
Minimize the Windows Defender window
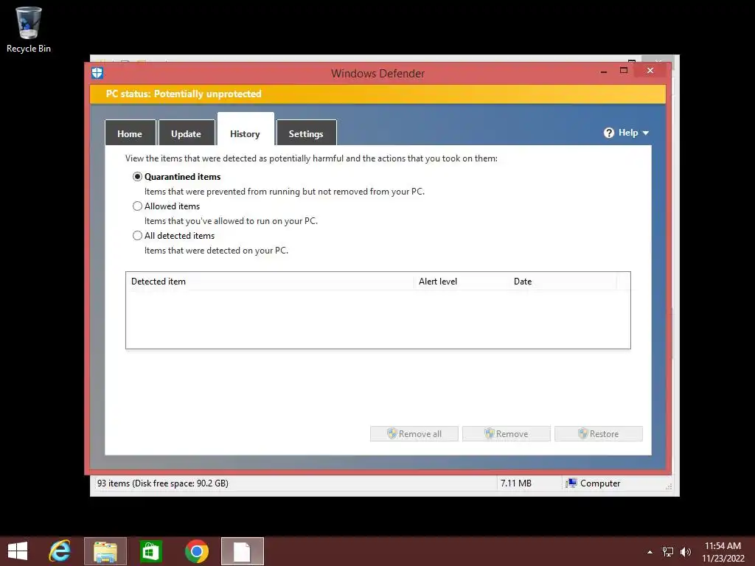coord(603,71)
